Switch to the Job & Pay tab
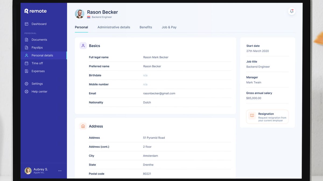The height and width of the screenshot is (181, 323). [169, 27]
